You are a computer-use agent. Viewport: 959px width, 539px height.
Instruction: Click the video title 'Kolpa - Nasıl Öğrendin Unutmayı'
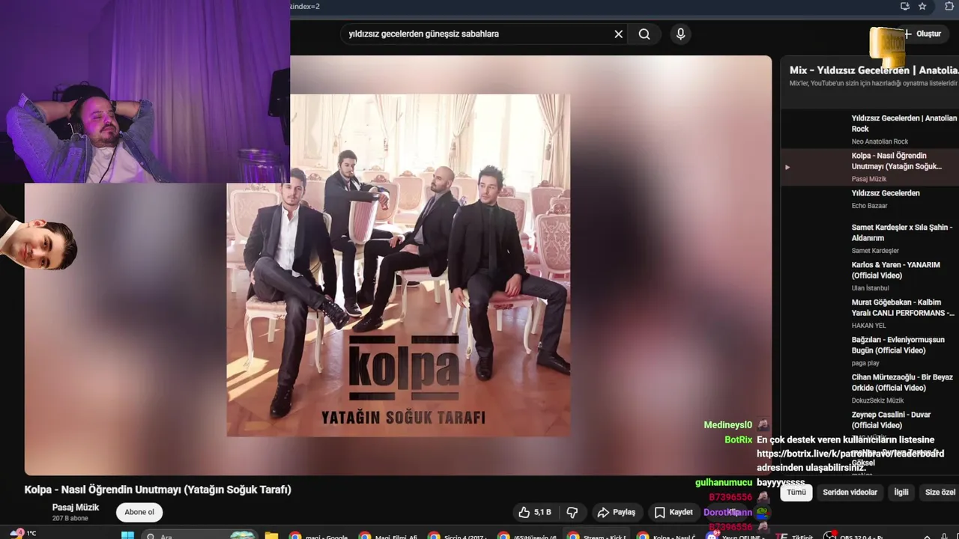click(x=157, y=490)
